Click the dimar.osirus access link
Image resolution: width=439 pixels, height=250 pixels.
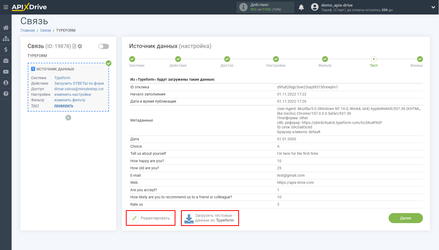[79, 89]
